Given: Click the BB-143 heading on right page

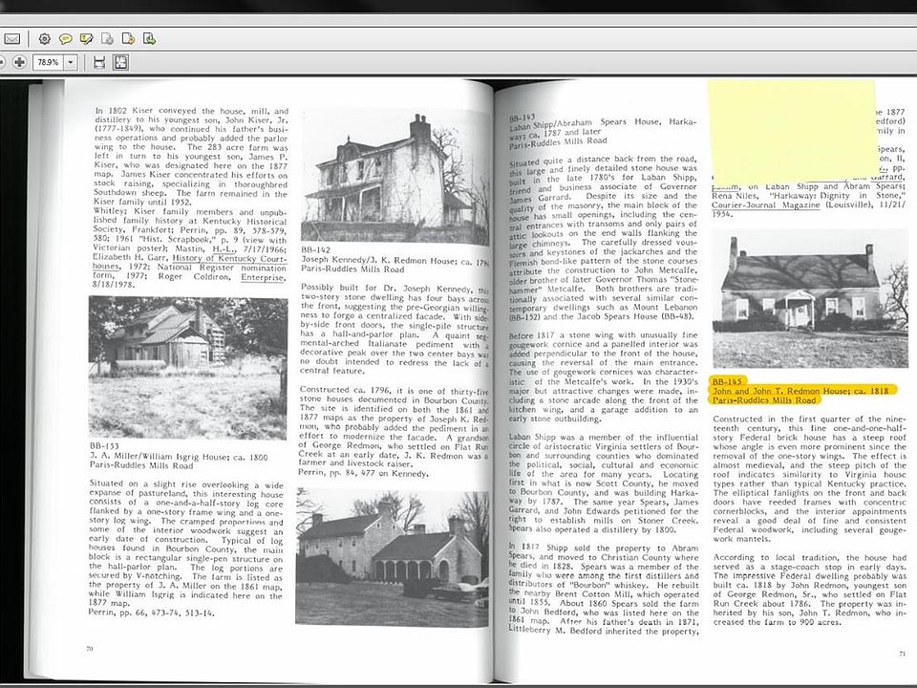Looking at the screenshot, I should pos(522,118).
